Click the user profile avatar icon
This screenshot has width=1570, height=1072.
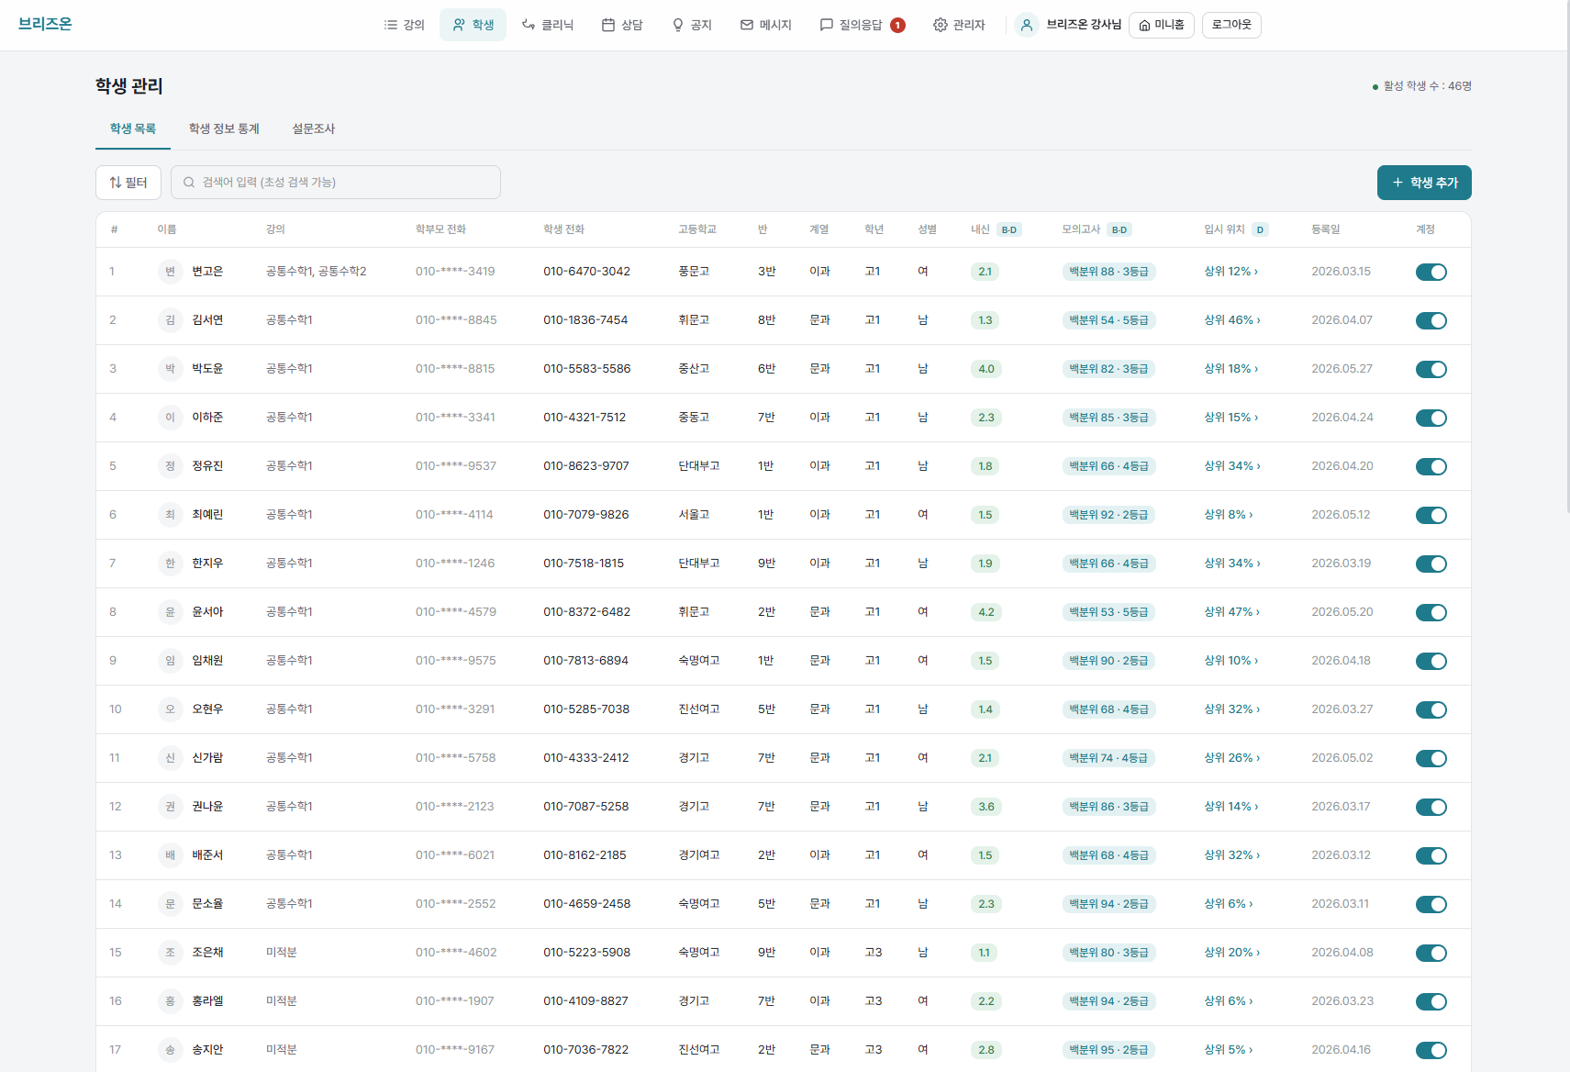[x=1027, y=25]
